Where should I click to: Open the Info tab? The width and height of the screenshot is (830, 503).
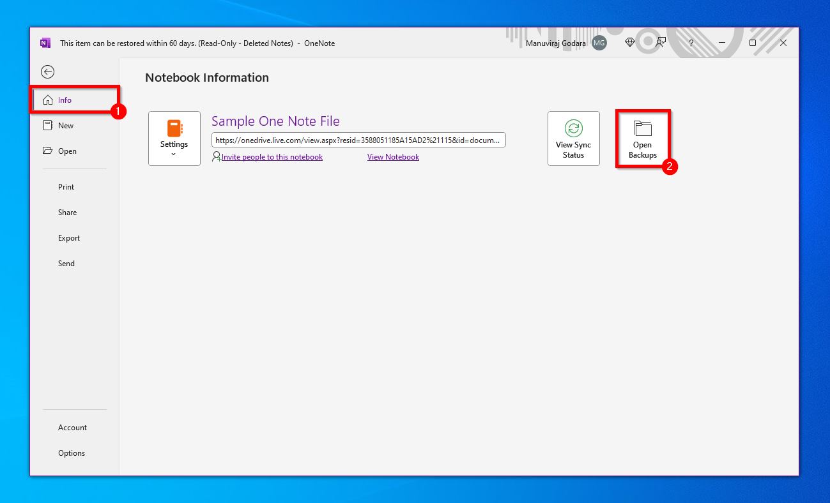point(74,100)
